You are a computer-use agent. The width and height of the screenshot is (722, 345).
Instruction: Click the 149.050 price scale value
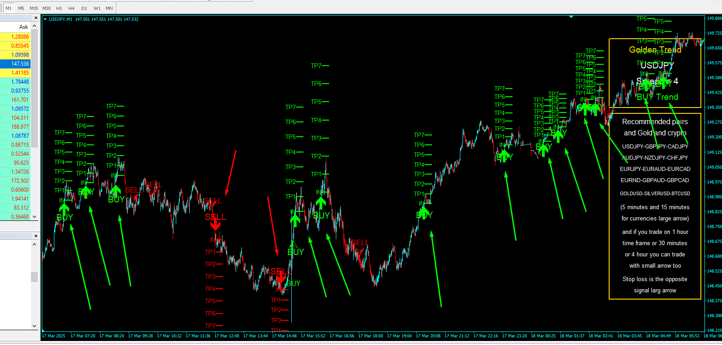point(714,167)
